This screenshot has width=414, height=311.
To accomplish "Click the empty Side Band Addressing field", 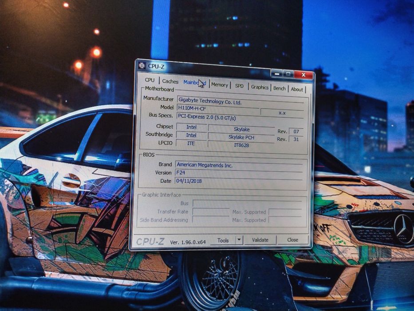I will click(210, 219).
